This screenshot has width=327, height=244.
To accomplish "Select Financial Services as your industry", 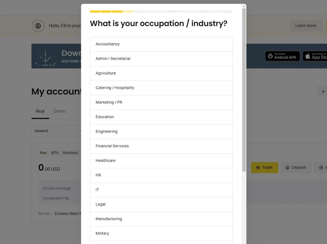I will pyautogui.click(x=161, y=146).
